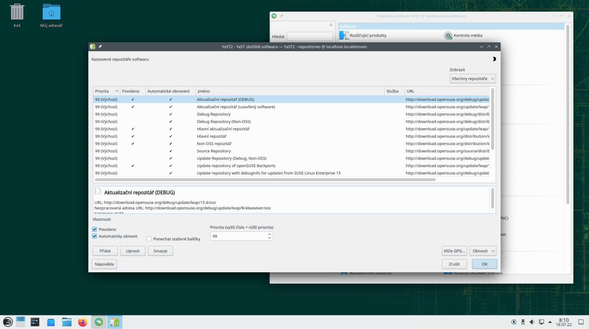The width and height of the screenshot is (589, 329).
Task: Click the Přidat button
Action: click(105, 251)
